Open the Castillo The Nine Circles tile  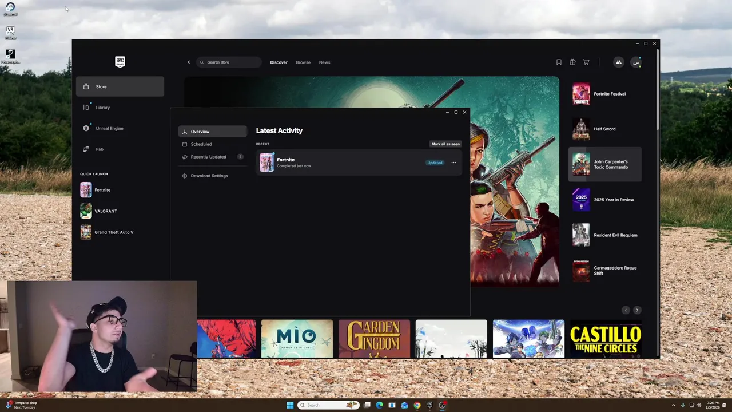pos(606,339)
